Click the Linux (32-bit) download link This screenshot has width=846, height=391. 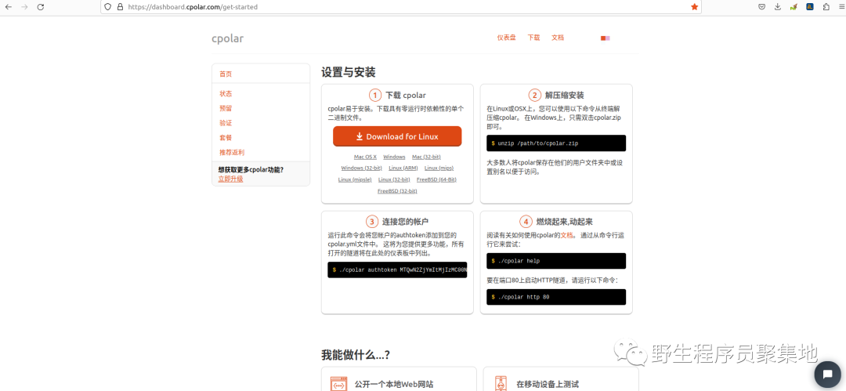coord(394,179)
